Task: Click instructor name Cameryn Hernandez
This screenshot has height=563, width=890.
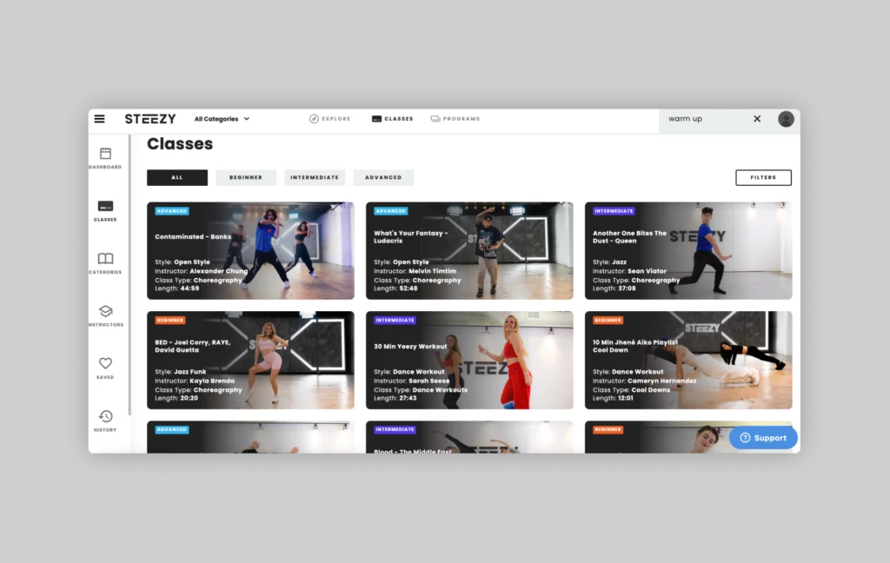Action: [x=661, y=381]
